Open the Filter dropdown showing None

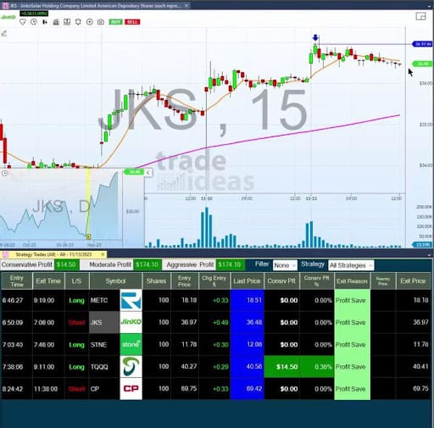pyautogui.click(x=285, y=265)
